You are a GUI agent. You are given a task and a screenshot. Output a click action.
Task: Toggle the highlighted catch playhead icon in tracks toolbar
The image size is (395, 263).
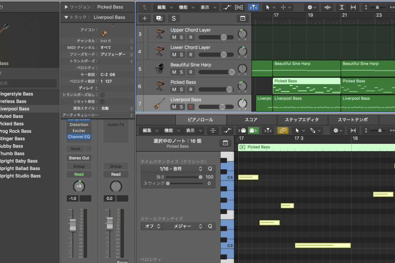[253, 7]
